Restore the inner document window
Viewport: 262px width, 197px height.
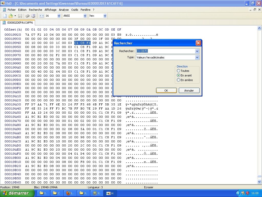[255, 10]
